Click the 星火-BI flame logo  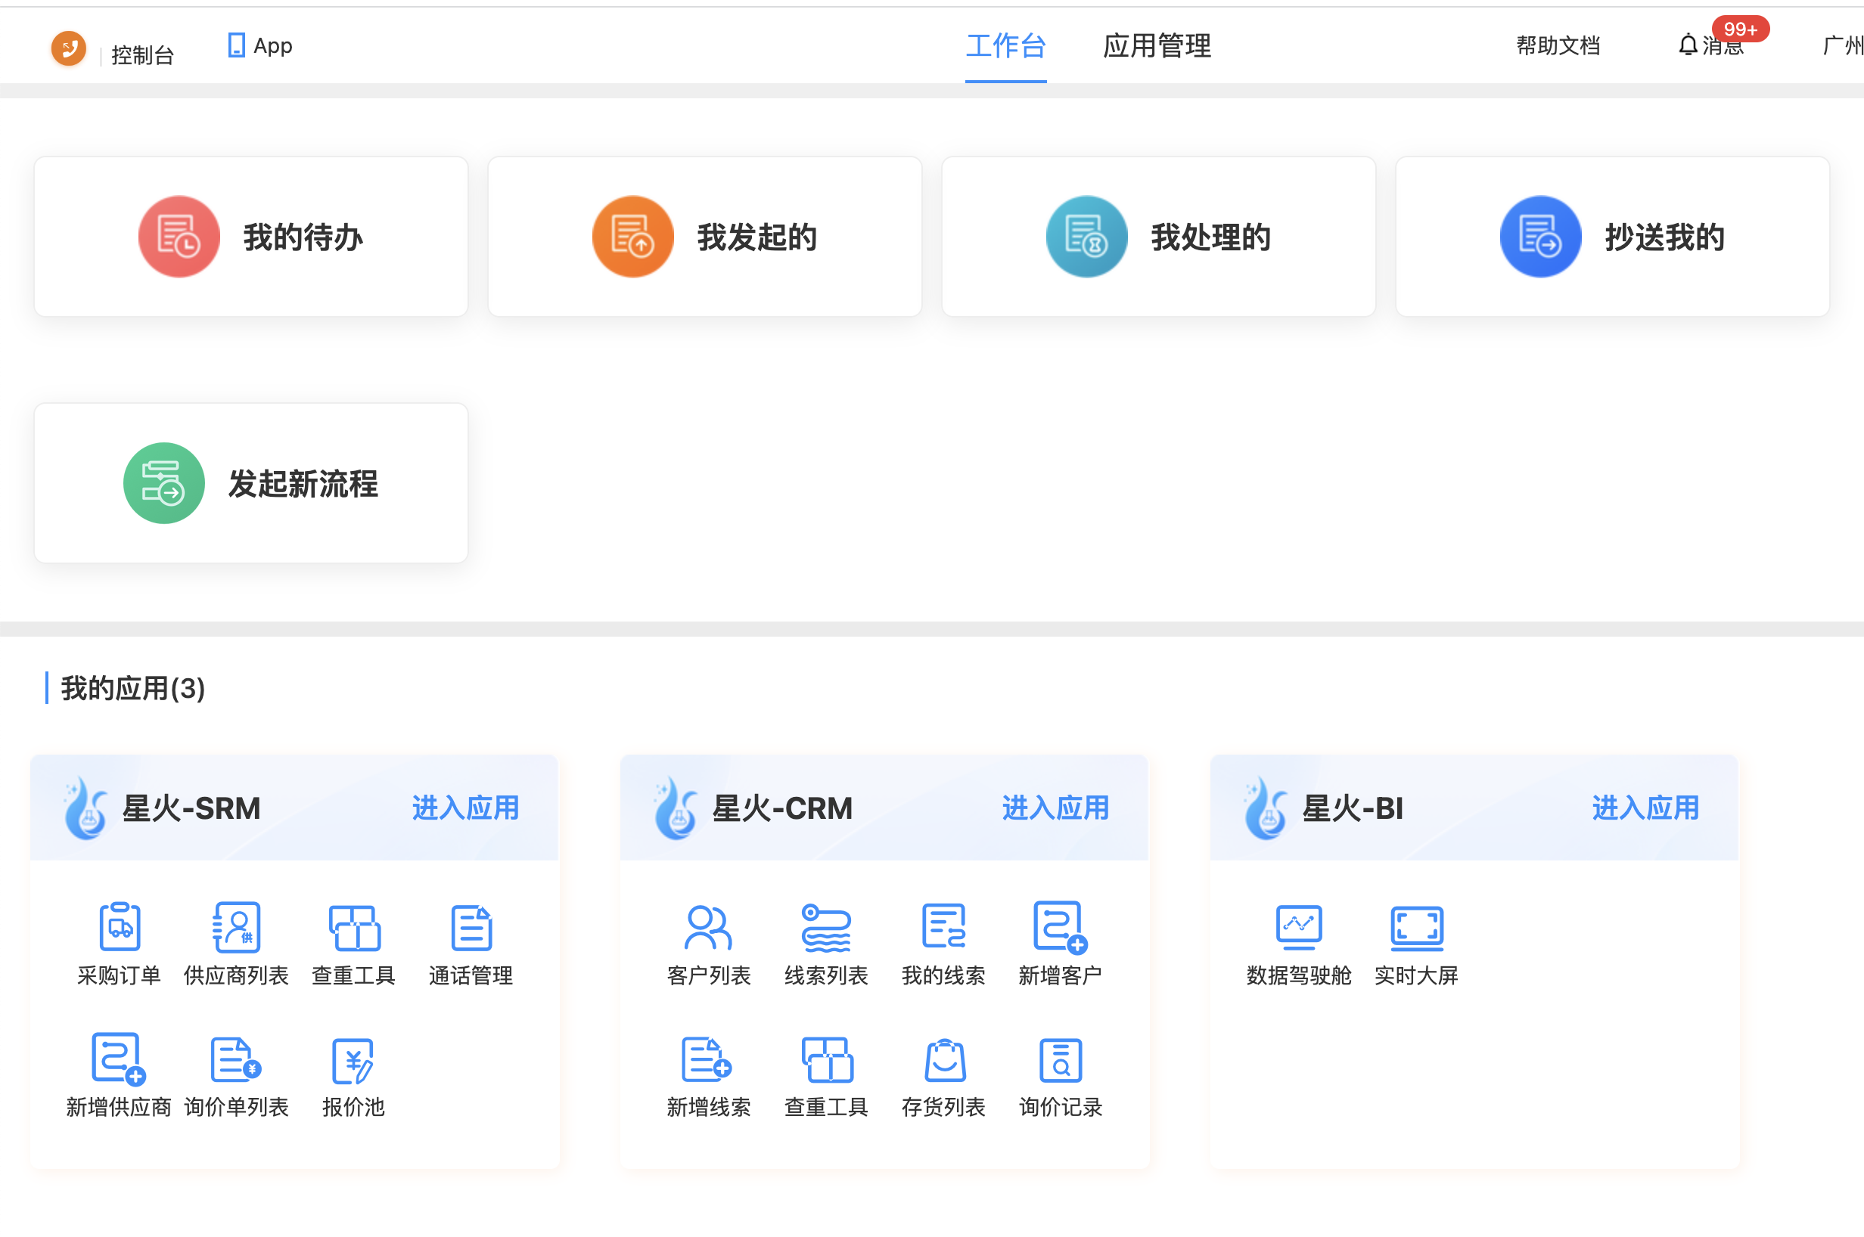coord(1266,808)
